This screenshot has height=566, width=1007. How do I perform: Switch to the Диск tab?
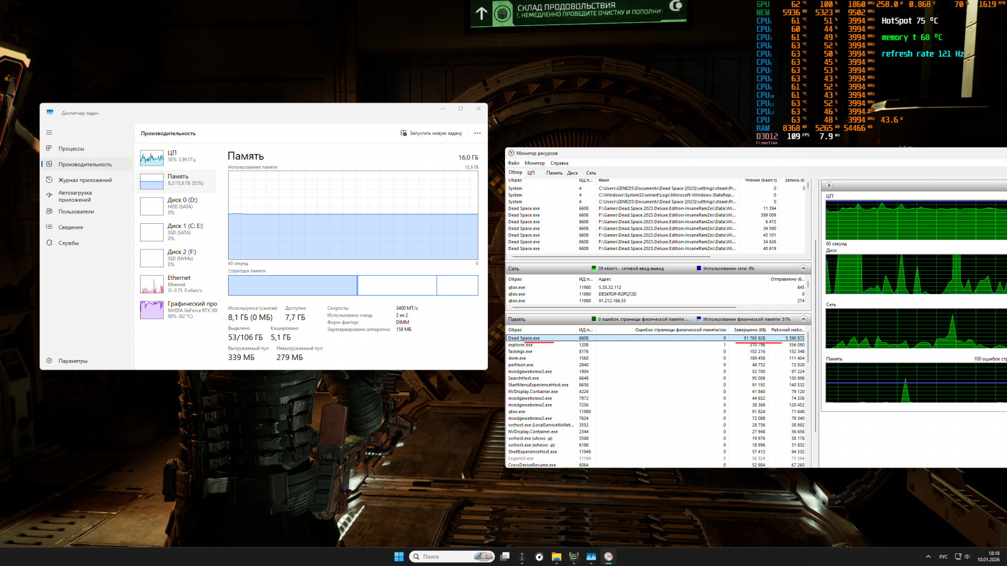[x=572, y=173]
